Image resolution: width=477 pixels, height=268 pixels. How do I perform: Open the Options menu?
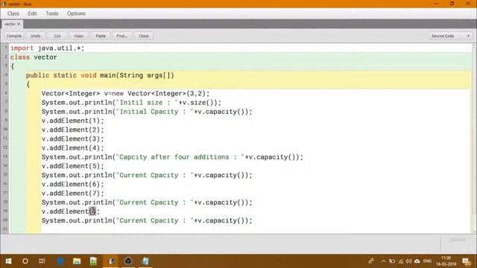tap(76, 13)
